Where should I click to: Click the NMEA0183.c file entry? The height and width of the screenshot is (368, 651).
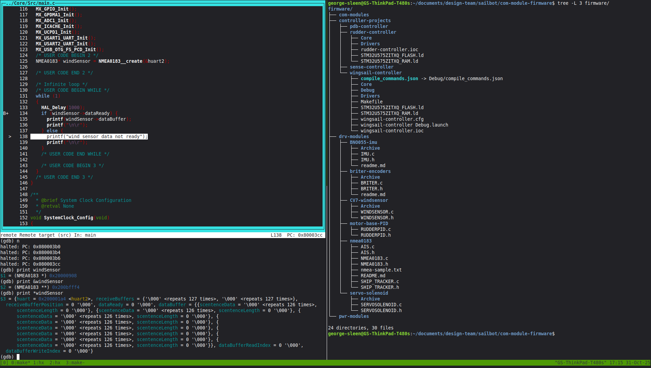[x=374, y=258]
